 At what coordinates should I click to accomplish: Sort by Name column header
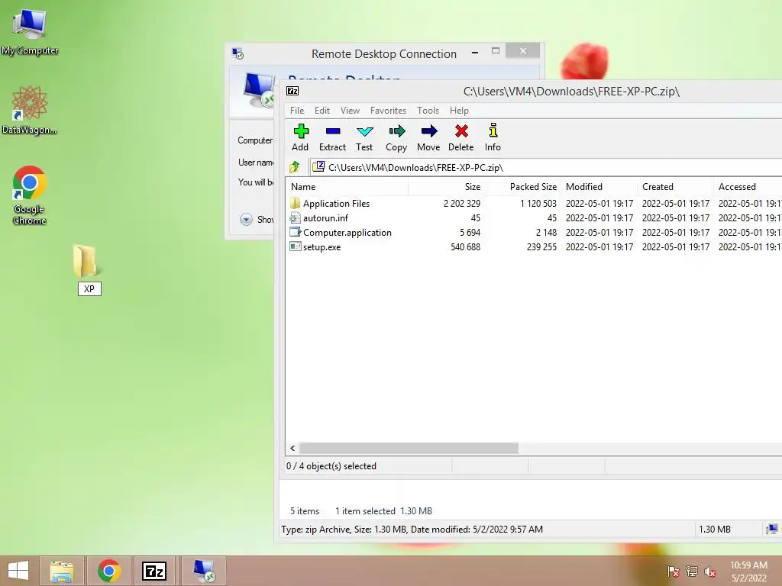pyautogui.click(x=347, y=186)
